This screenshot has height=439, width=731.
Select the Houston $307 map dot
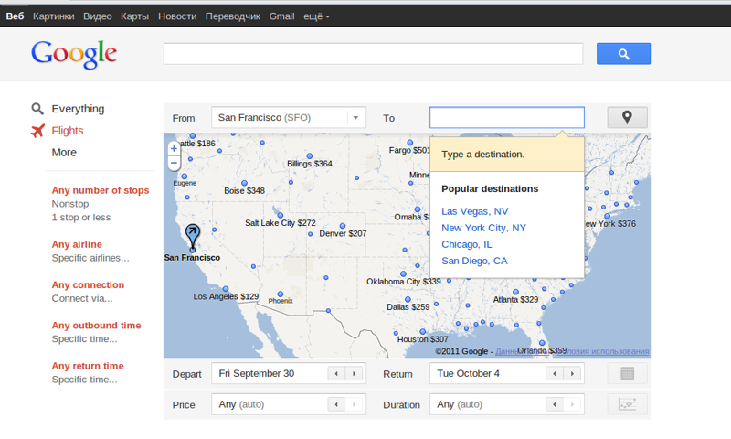point(423,332)
